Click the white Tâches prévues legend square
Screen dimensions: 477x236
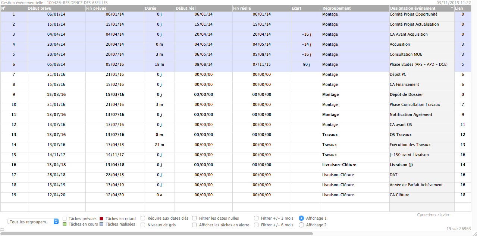[x=65, y=219]
